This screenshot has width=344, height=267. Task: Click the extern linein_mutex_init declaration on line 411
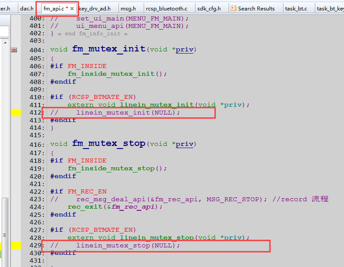[x=159, y=105]
